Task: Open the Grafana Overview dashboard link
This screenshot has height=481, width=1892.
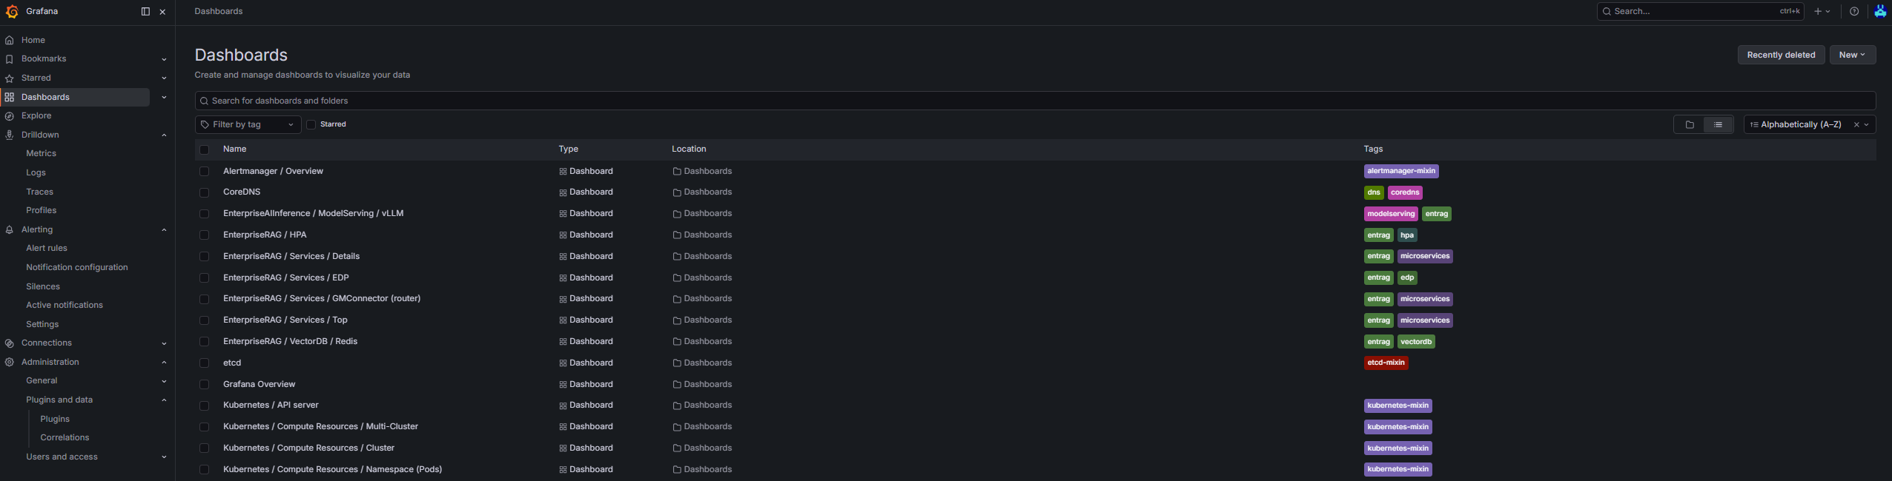Action: tap(259, 384)
